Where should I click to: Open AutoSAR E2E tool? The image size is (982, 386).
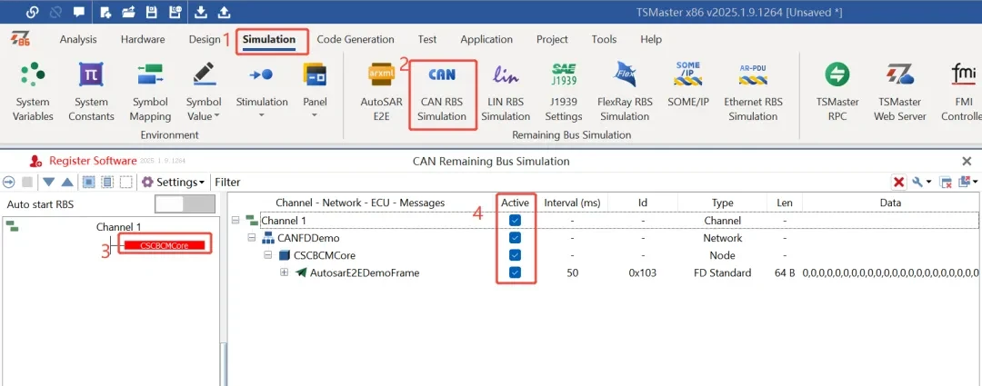[381, 92]
